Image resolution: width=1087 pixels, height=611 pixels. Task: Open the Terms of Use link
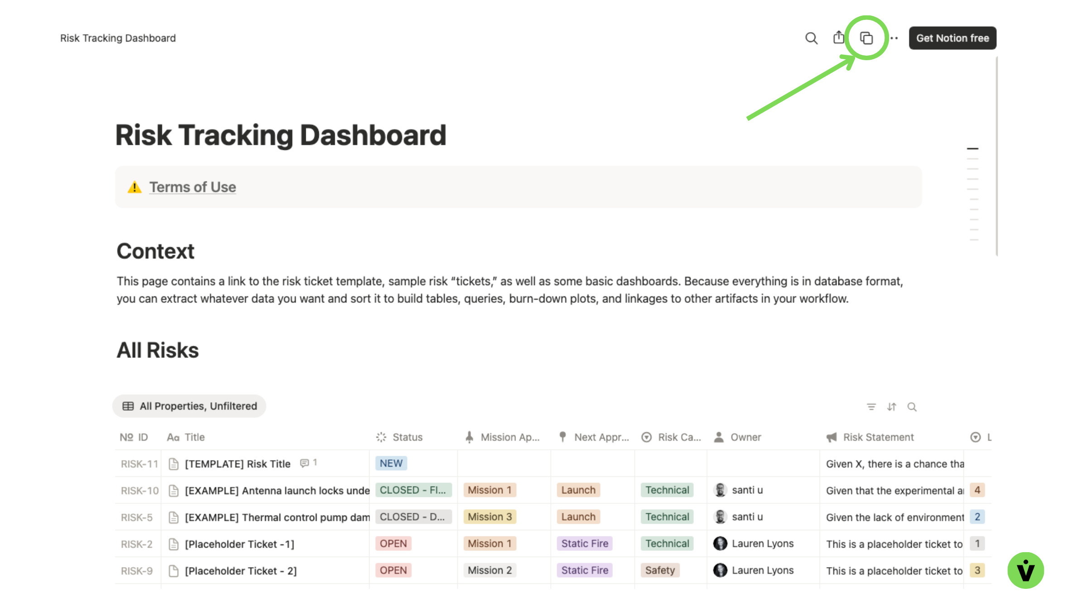tap(192, 187)
